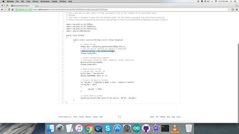Open Notification Center in menu bar
The width and height of the screenshot is (239, 134).
(x=235, y=1)
